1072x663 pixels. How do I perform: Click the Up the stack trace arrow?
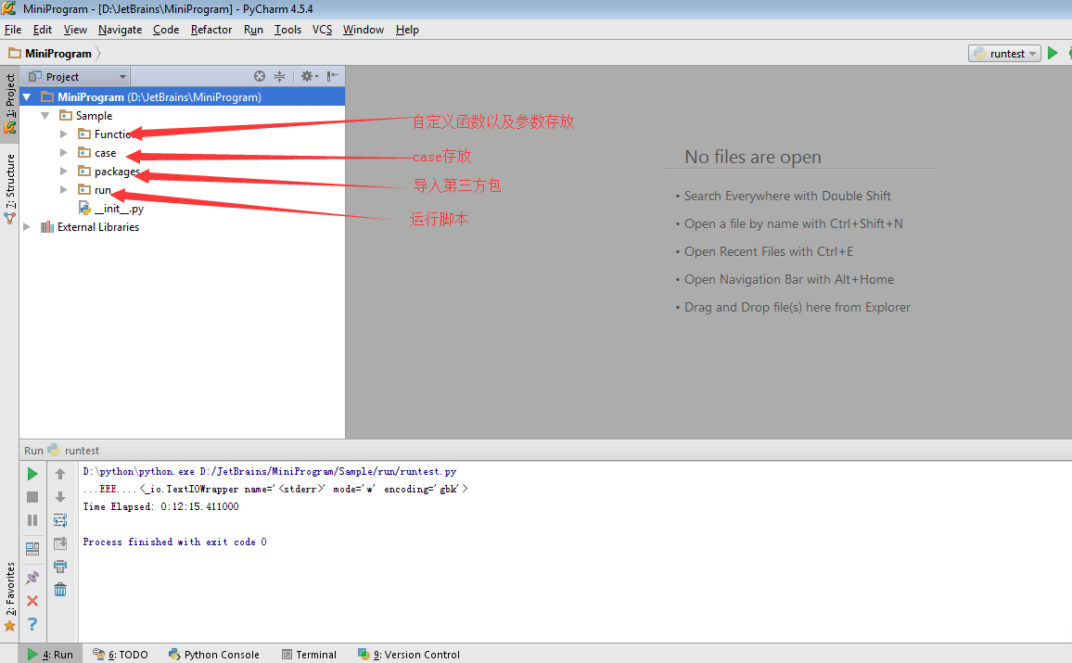coord(60,474)
